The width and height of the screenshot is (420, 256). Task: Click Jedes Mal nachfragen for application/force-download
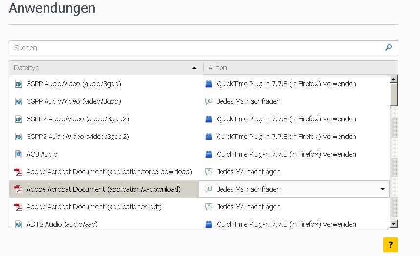248,172
